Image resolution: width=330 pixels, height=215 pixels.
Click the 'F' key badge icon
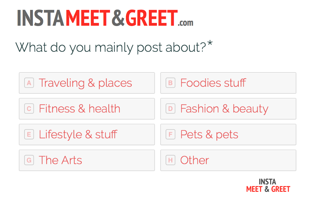[170, 134]
